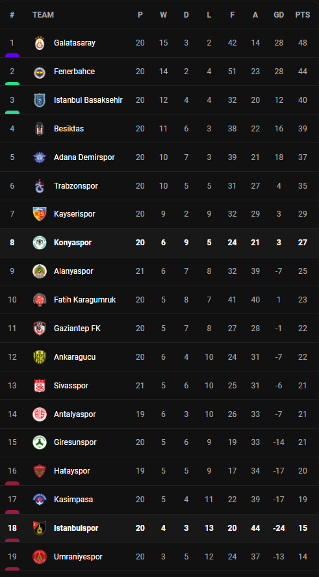
Task: Click the Besiktas crest icon
Action: tap(40, 129)
